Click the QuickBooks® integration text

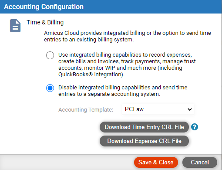91,75
